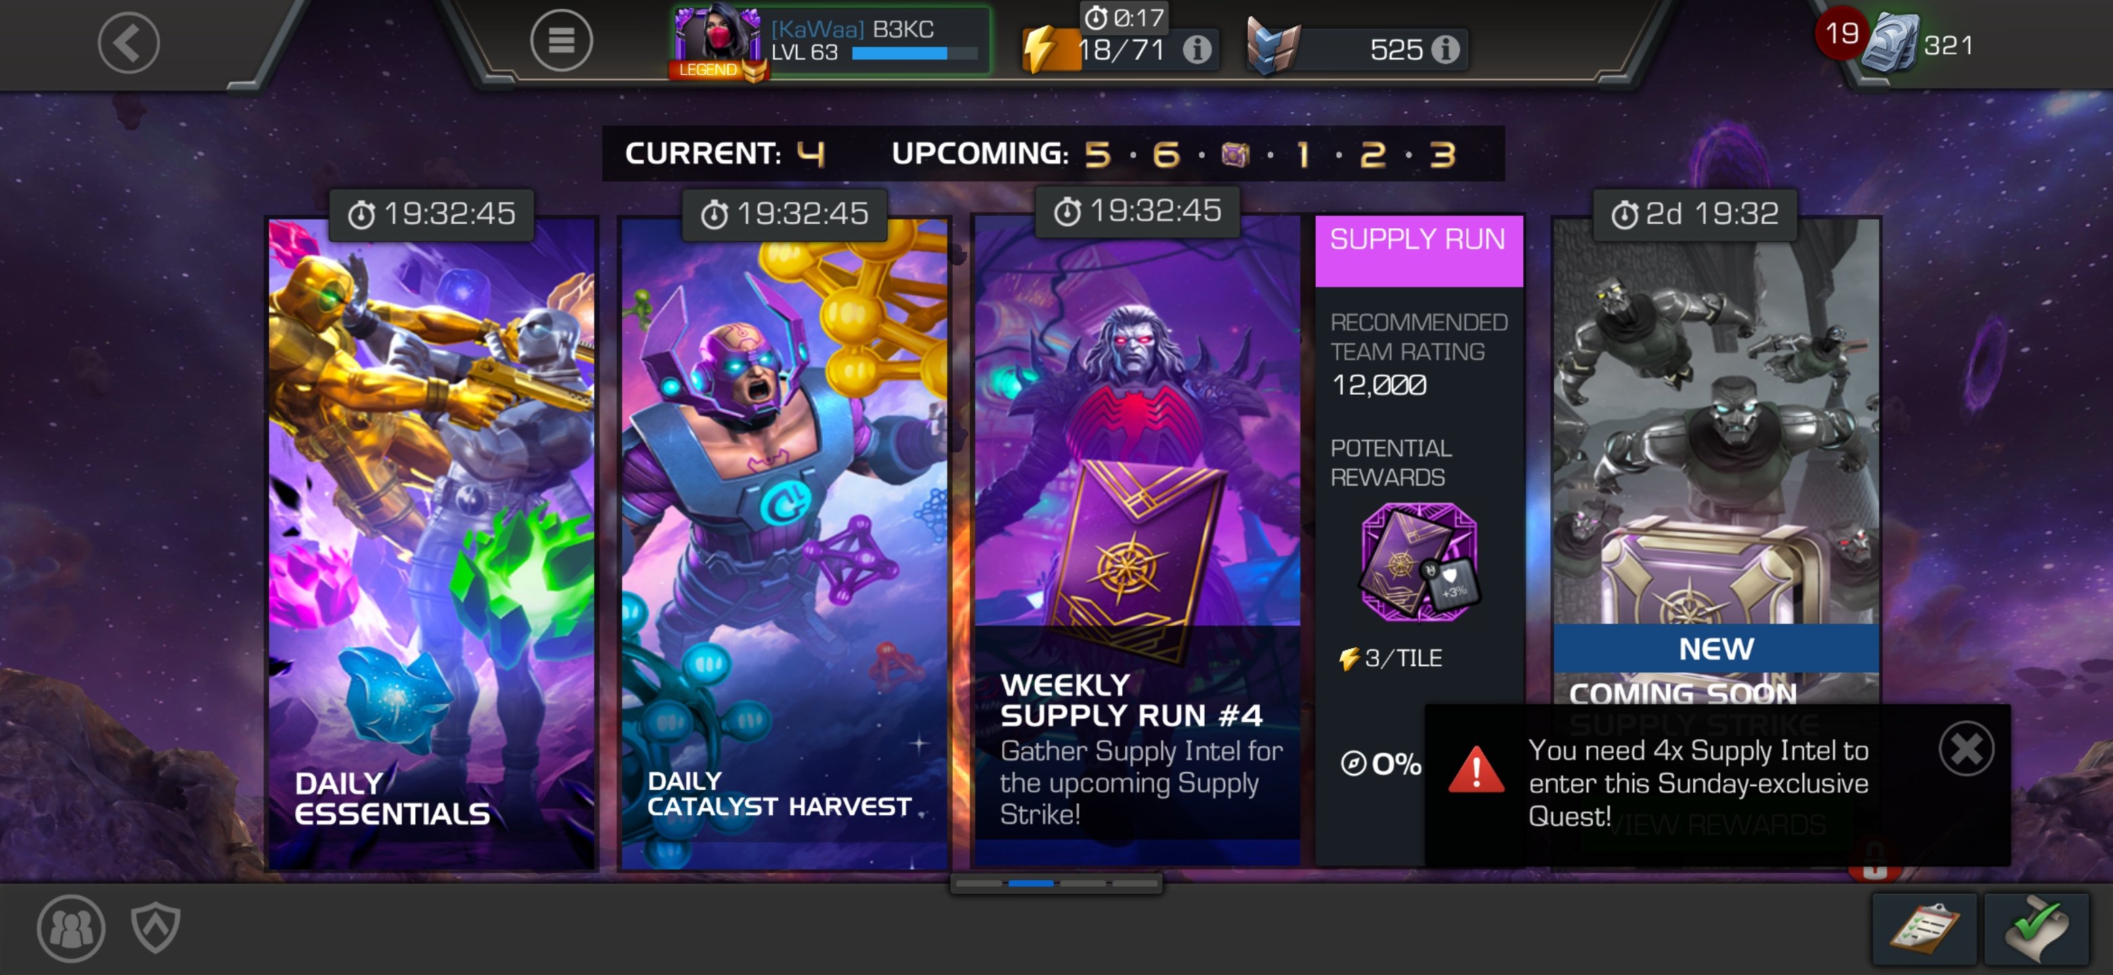2113x975 pixels.
Task: Open the objectives clipboard icon
Action: pos(1924,929)
